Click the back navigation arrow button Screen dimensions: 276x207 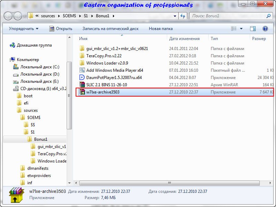[8, 16]
